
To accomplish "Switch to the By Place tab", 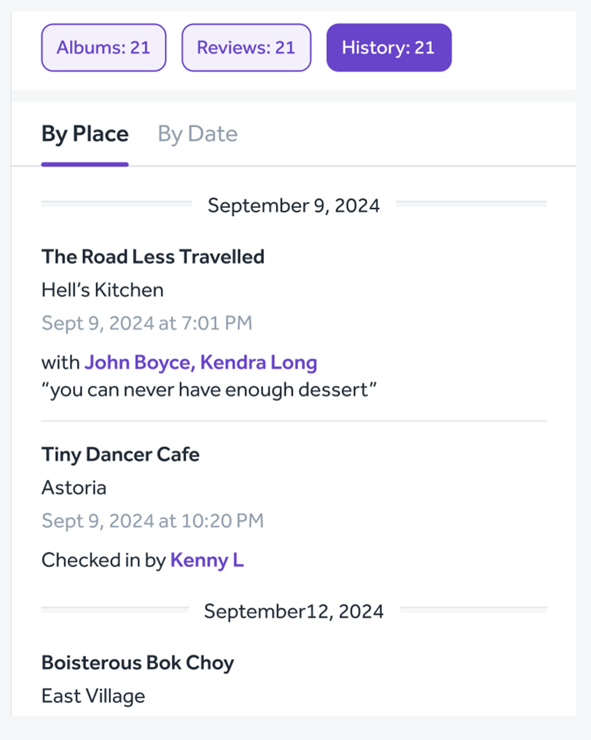I will click(x=85, y=134).
